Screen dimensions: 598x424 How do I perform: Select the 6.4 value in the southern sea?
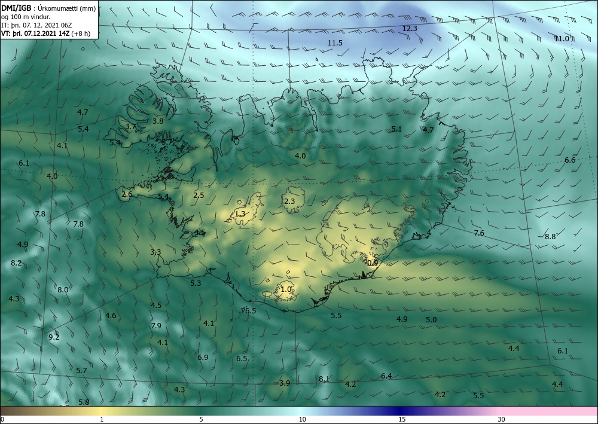click(386, 376)
